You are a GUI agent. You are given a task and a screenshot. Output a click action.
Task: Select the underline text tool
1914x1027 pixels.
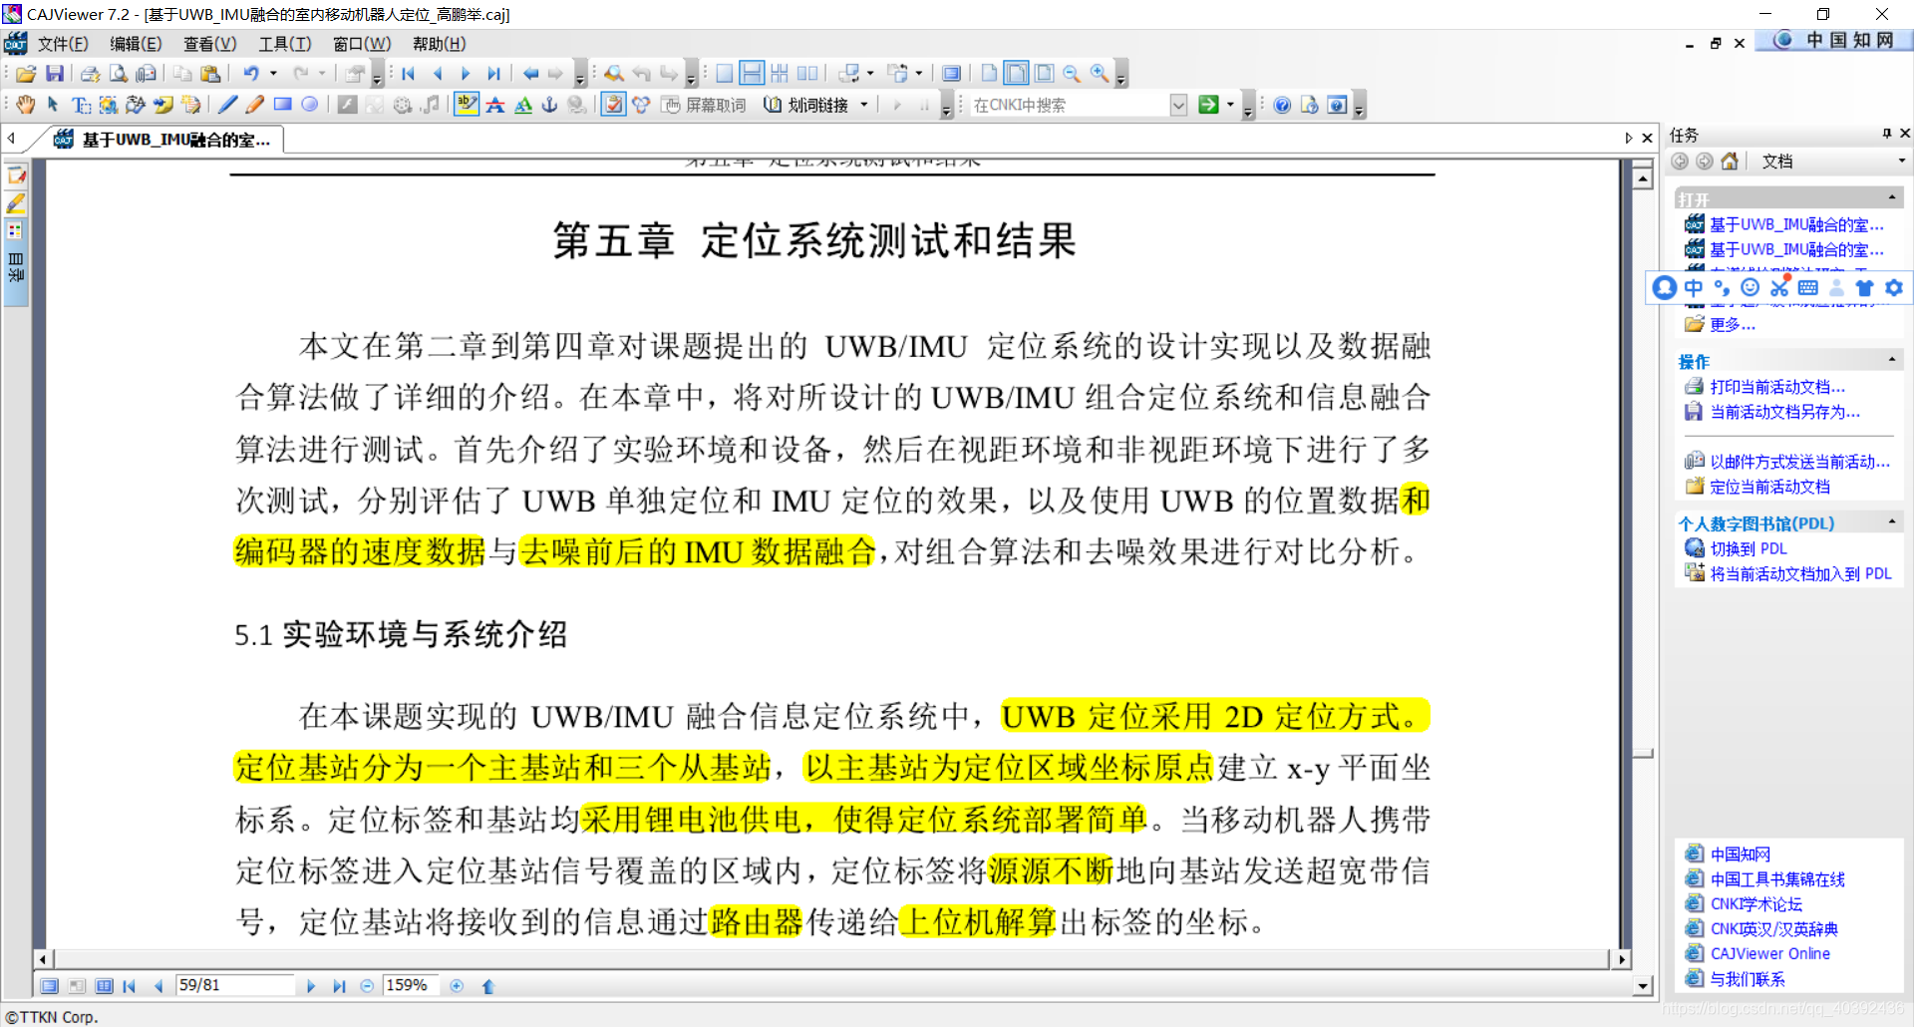tap(522, 105)
